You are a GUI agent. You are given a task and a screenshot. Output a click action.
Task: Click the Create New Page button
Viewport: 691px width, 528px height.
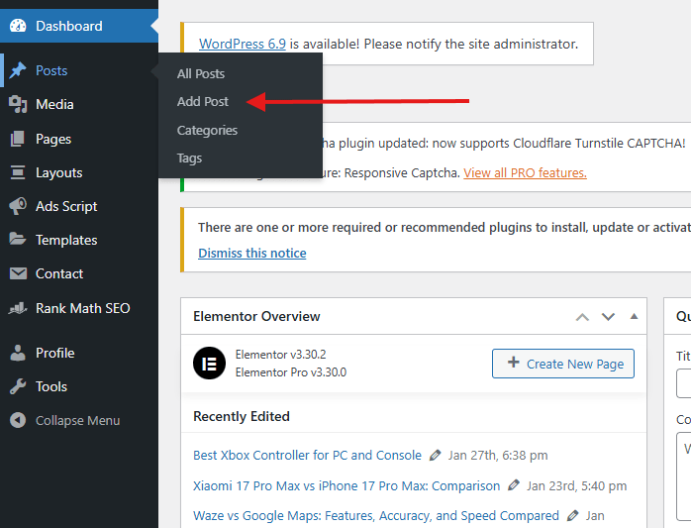(563, 364)
